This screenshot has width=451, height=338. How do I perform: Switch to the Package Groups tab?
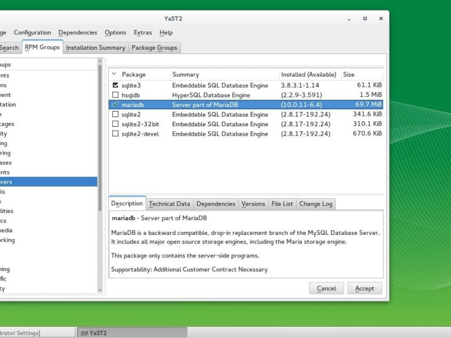(154, 48)
